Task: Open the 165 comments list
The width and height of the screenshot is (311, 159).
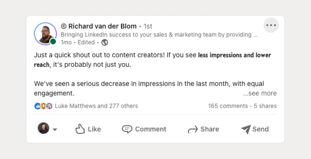Action: point(228,106)
